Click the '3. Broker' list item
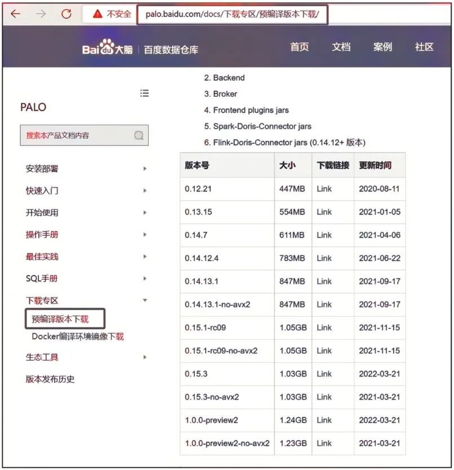This screenshot has height=470, width=454. click(221, 94)
